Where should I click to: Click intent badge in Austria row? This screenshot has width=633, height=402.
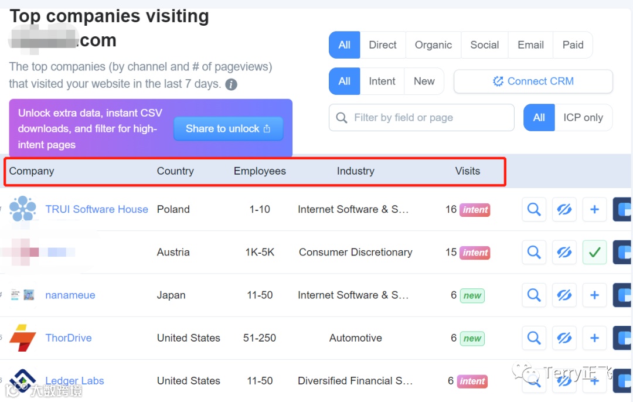[475, 253]
